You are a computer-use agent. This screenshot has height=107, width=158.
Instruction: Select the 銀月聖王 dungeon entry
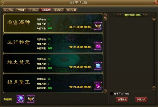coord(53,83)
